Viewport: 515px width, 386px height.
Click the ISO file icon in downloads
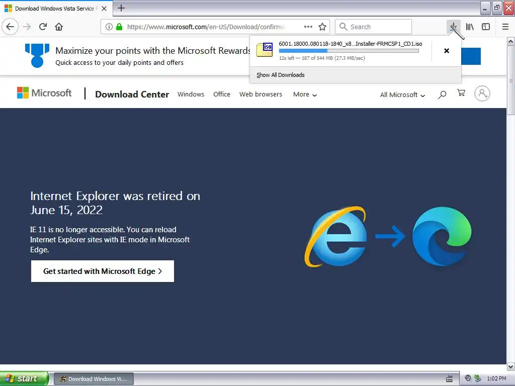coord(265,50)
